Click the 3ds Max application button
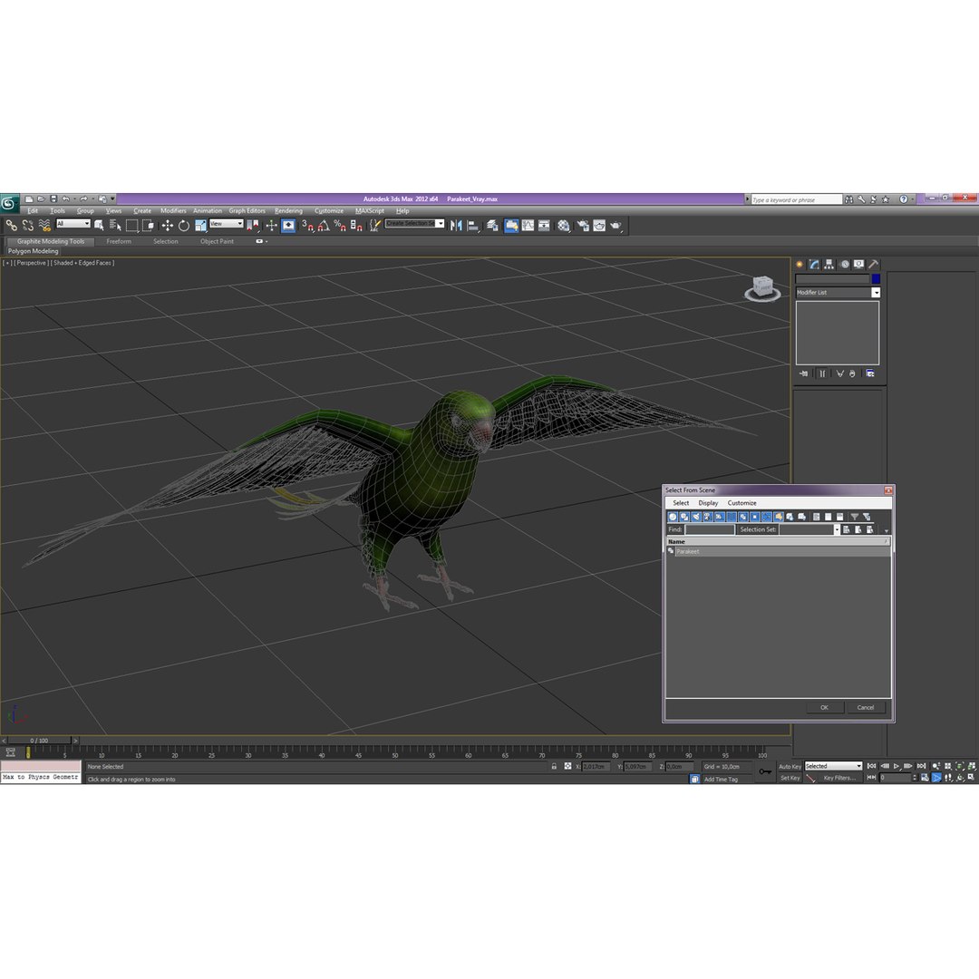The width and height of the screenshot is (979, 979). pyautogui.click(x=9, y=203)
